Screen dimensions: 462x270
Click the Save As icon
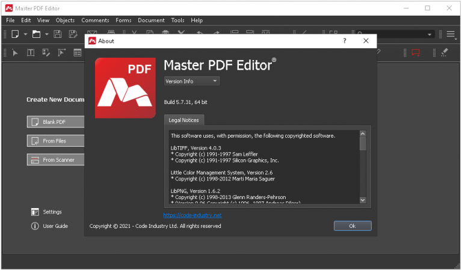73,34
